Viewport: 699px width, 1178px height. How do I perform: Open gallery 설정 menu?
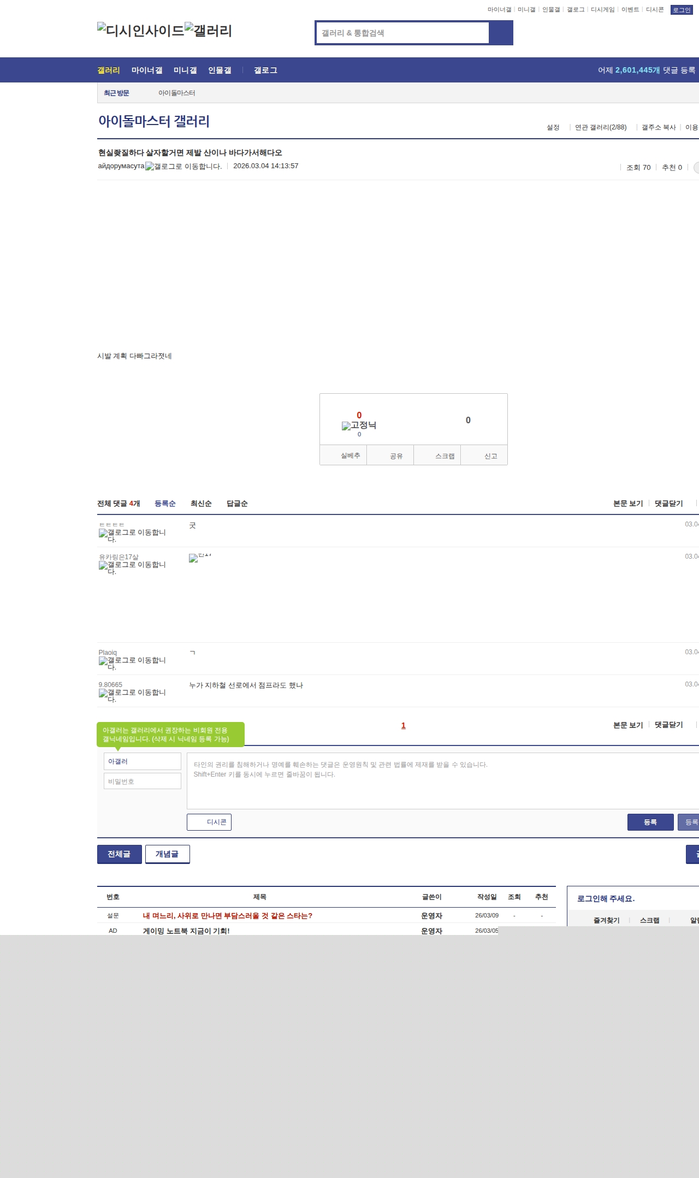(x=553, y=127)
